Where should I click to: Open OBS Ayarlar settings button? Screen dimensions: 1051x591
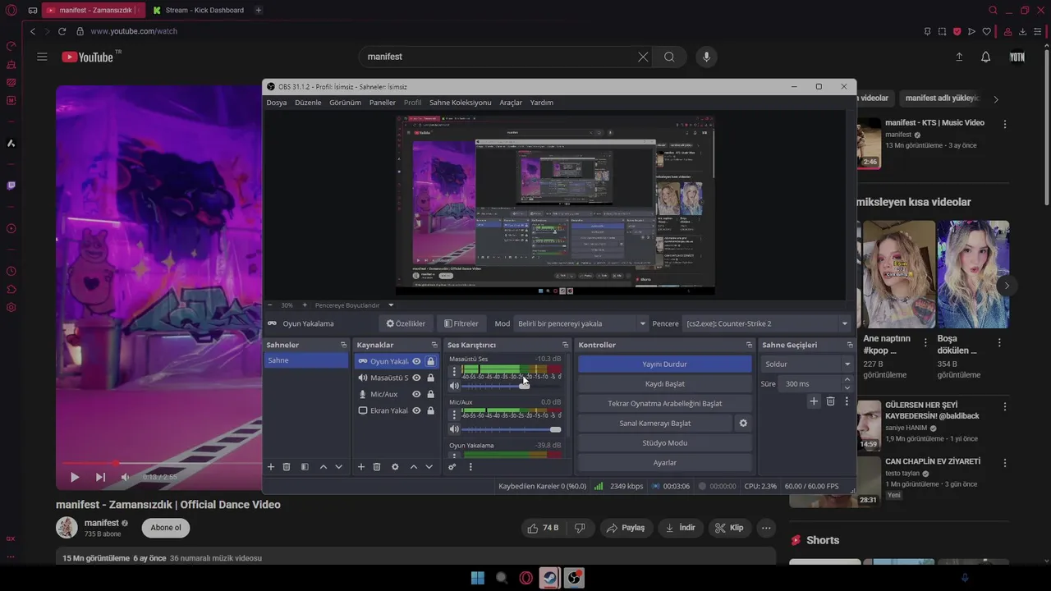pyautogui.click(x=665, y=463)
